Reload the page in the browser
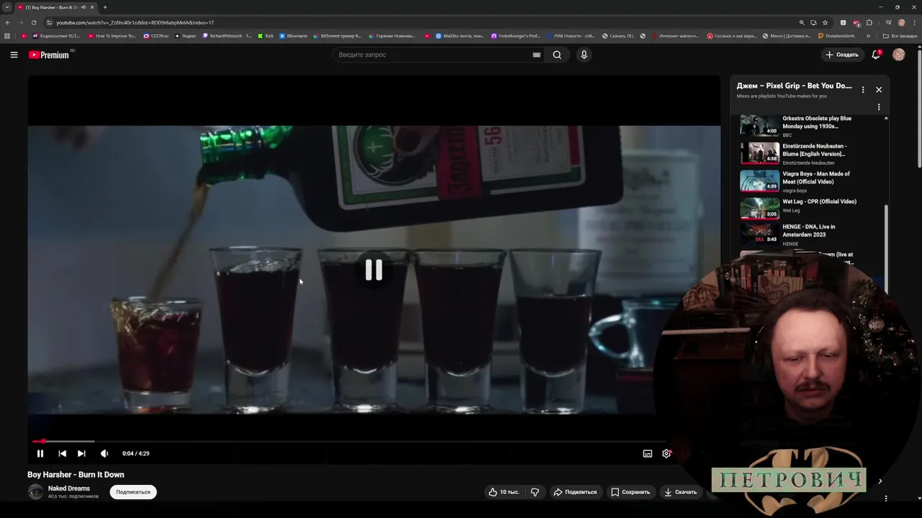Screen dimensions: 922x518 [32, 22]
